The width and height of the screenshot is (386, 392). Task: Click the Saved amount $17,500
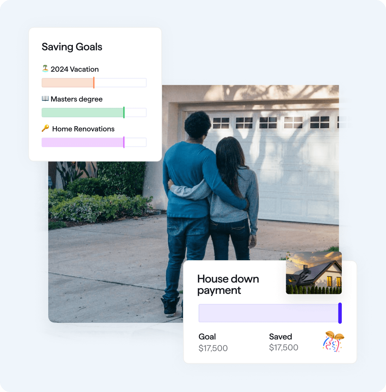click(284, 347)
